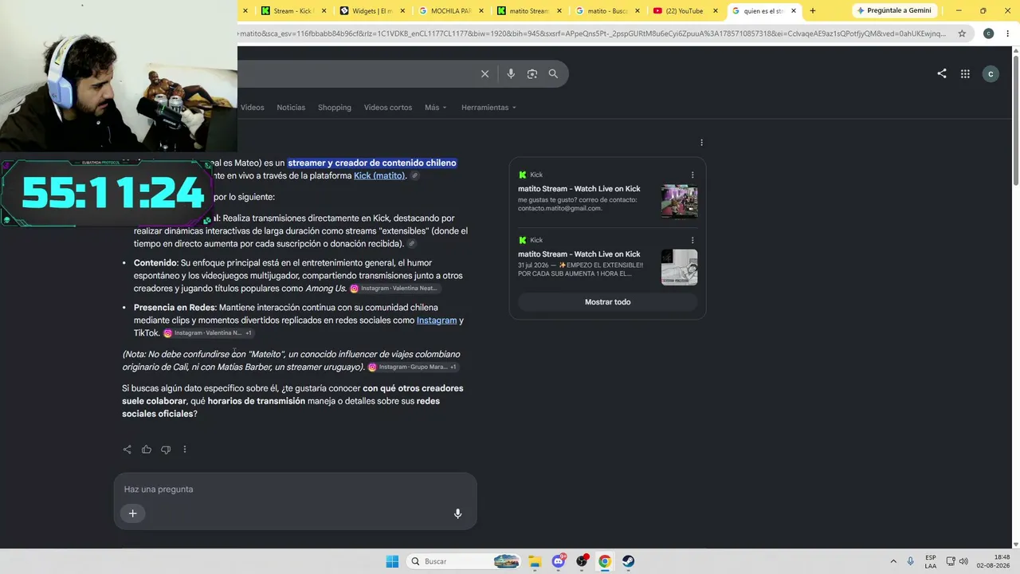The image size is (1020, 574).
Task: Open OBS Studio from the taskbar
Action: tap(582, 561)
